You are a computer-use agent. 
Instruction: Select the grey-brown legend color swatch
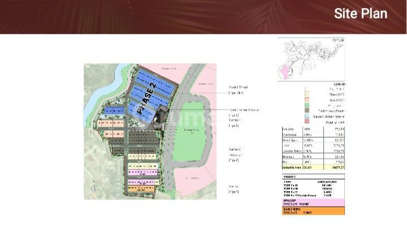pos(307,111)
